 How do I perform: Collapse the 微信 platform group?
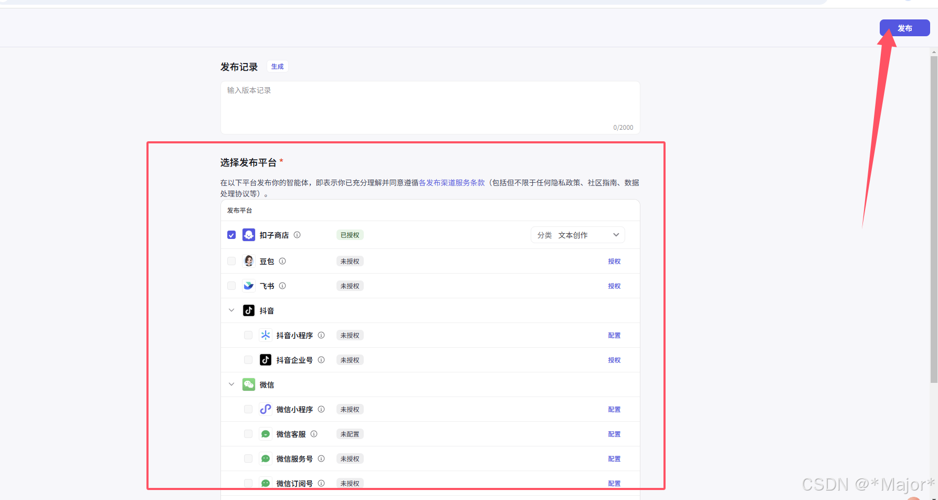click(x=231, y=384)
